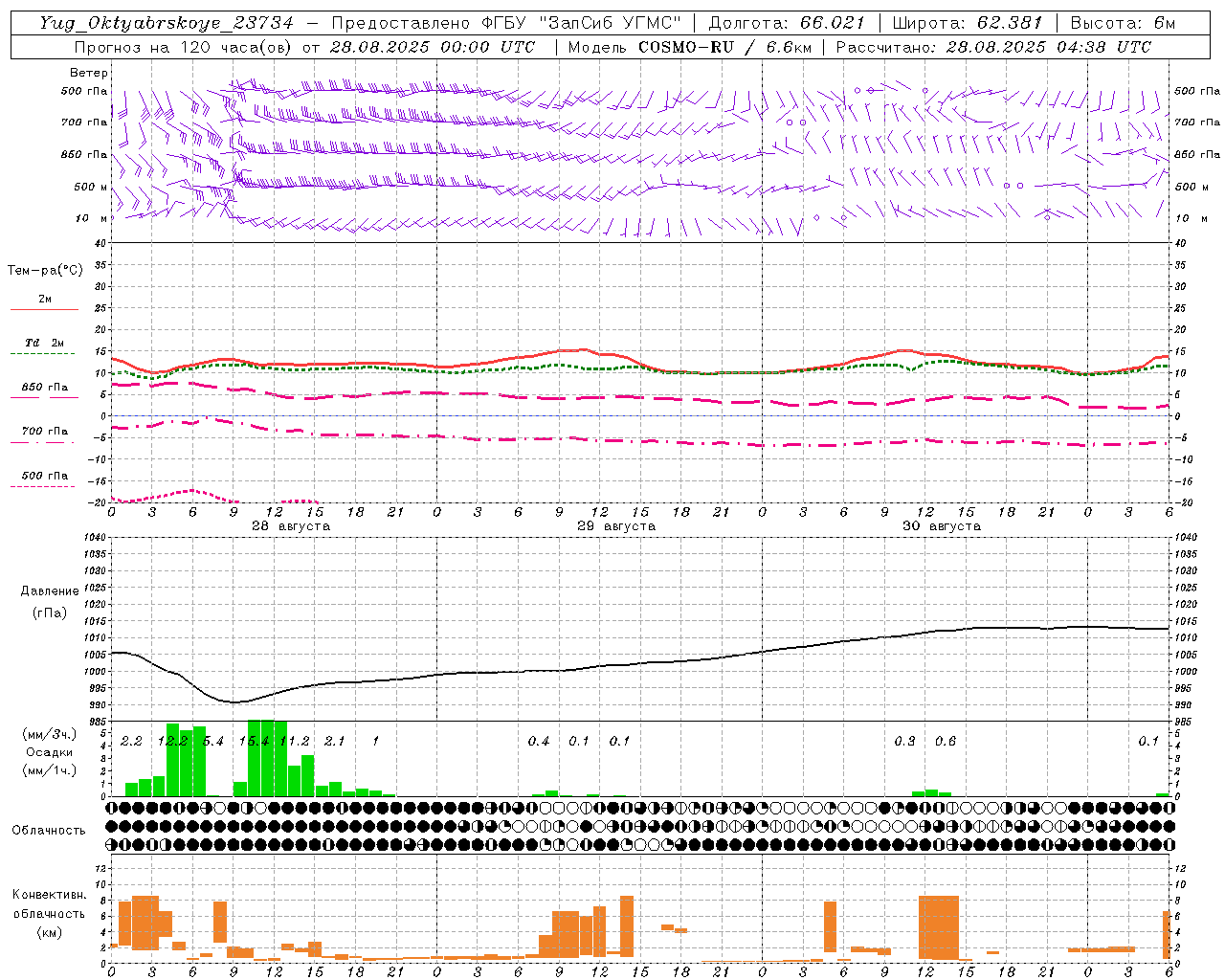Click the Облачность cloud cover label
Viewport: 1225px width, 980px height.
(49, 830)
